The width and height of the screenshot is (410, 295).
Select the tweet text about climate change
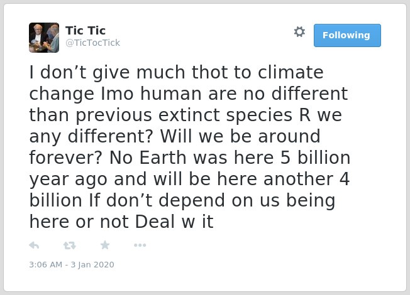[x=189, y=147]
